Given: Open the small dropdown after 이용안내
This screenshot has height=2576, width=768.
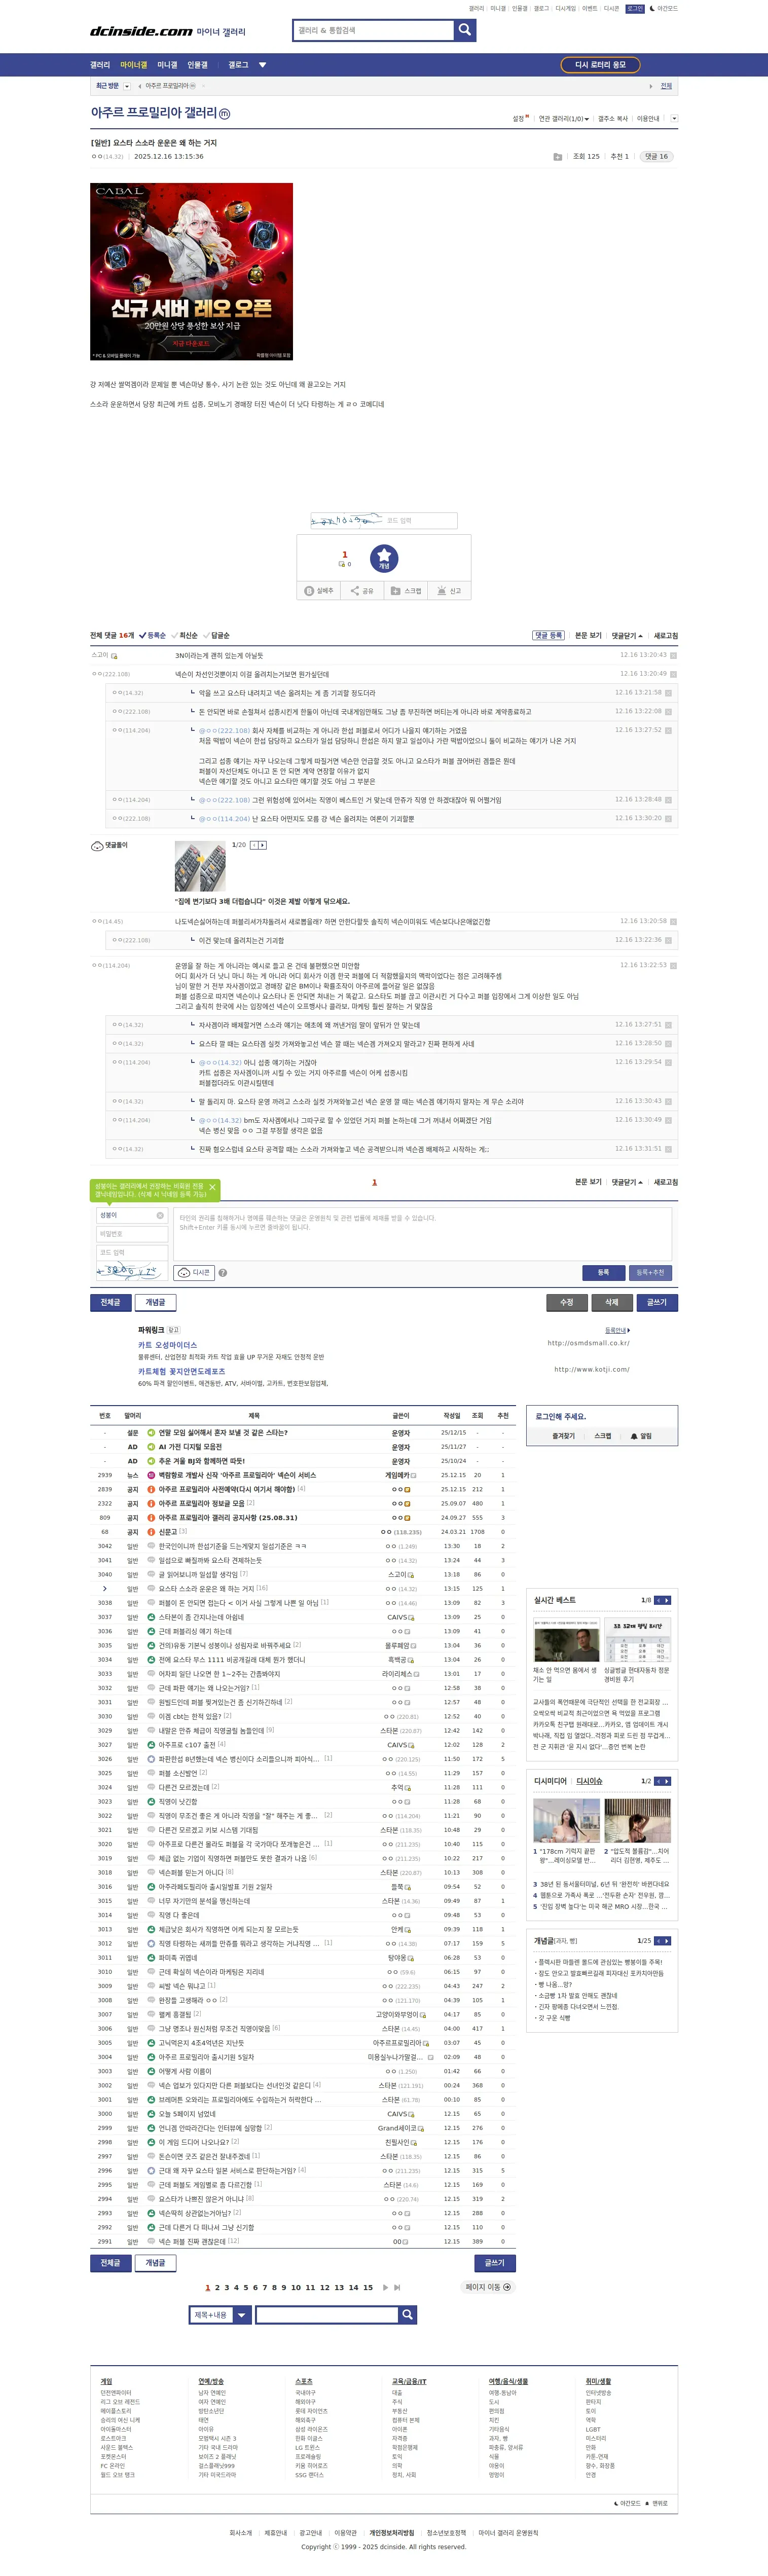Looking at the screenshot, I should coord(674,118).
